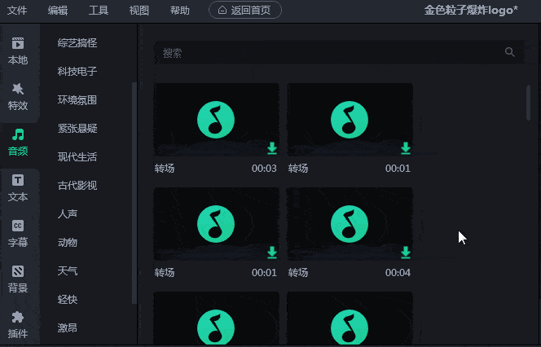Image resolution: width=541 pixels, height=347 pixels.
Task: Select the 动物 audio category
Action: 68,243
